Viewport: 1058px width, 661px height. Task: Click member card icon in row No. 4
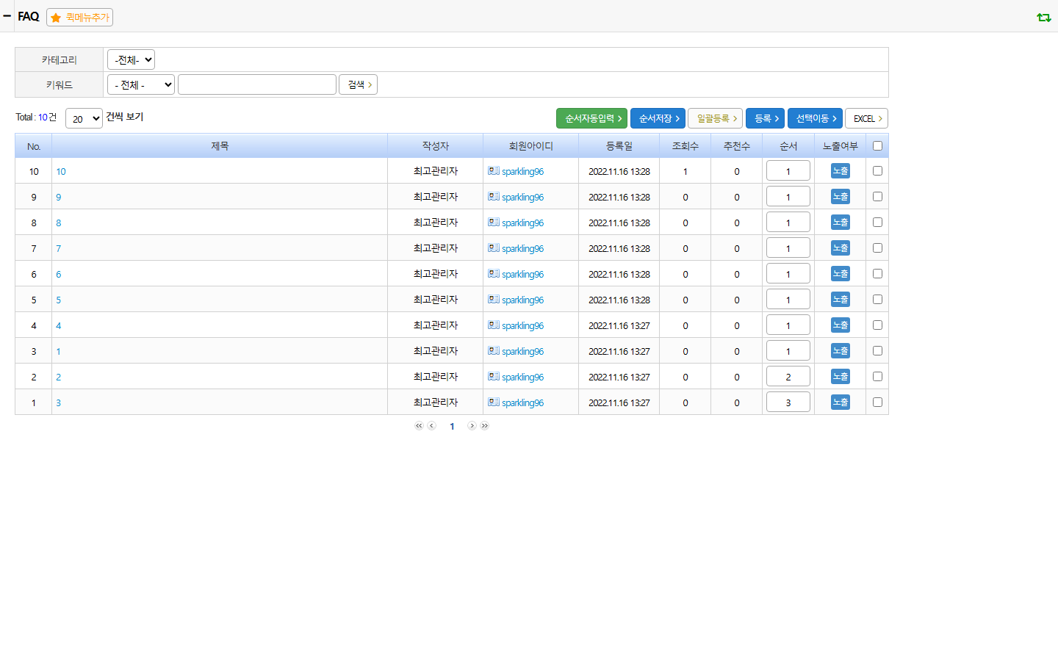click(494, 325)
